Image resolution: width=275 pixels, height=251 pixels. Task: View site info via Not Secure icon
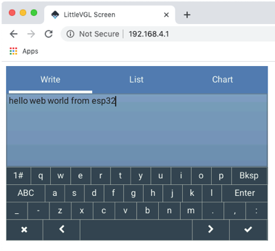click(70, 34)
